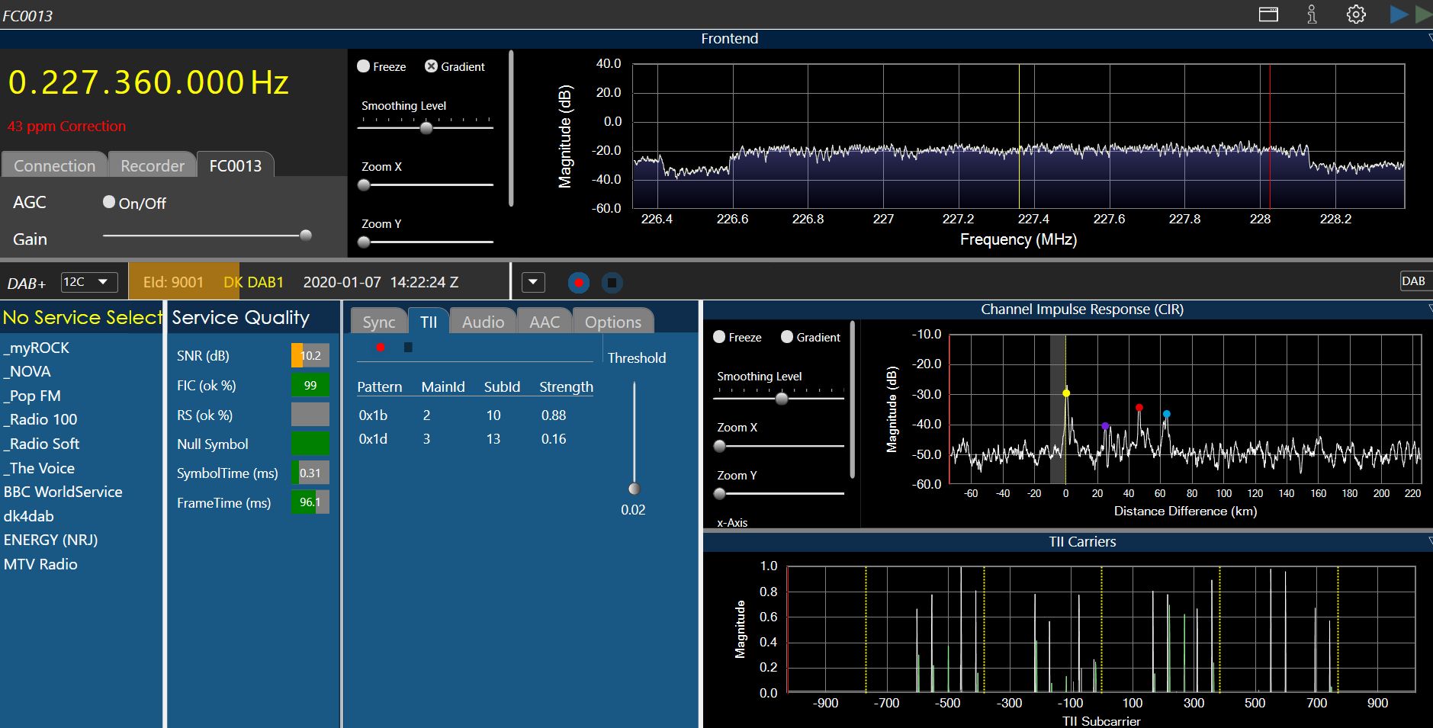
Task: Toggle the AGC On/Off radio button
Action: coord(109,202)
